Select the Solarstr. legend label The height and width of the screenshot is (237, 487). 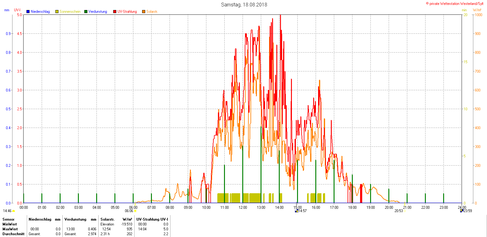[152, 12]
